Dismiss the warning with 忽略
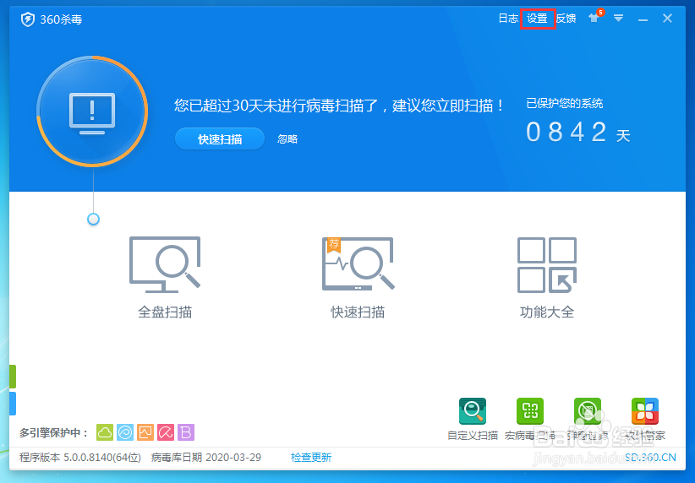The width and height of the screenshot is (695, 483). pos(287,139)
